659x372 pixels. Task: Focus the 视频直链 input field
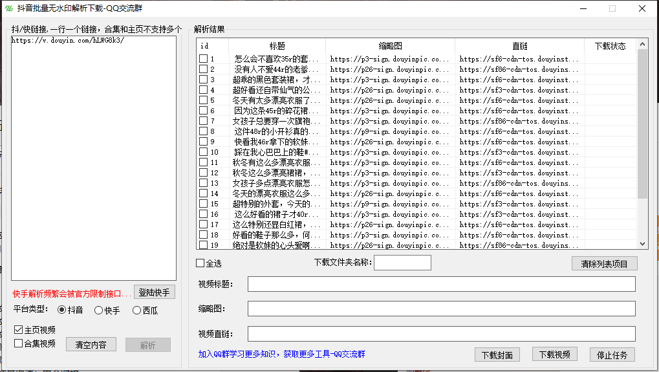(441, 334)
